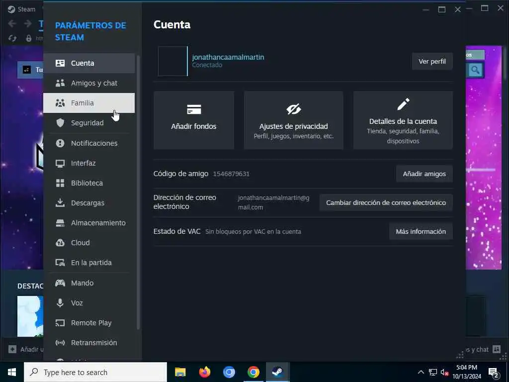Click the Voz microphone icon
509x382 pixels.
pyautogui.click(x=60, y=303)
